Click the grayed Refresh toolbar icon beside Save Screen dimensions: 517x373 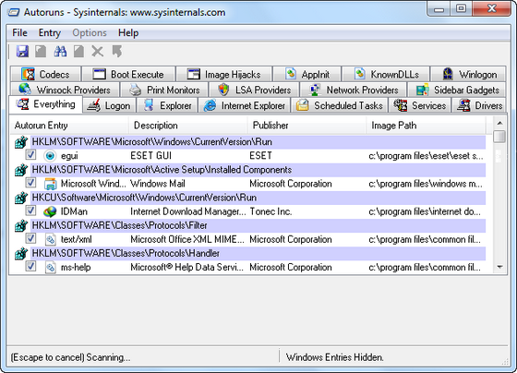tap(41, 52)
